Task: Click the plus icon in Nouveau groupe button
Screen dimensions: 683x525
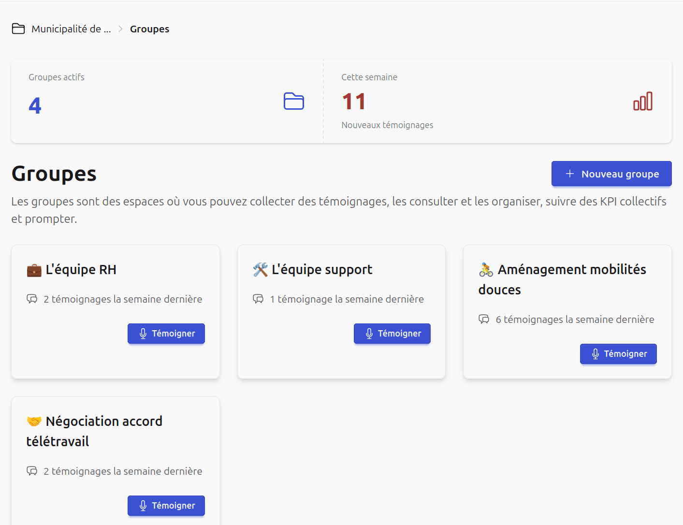Action: 570,174
